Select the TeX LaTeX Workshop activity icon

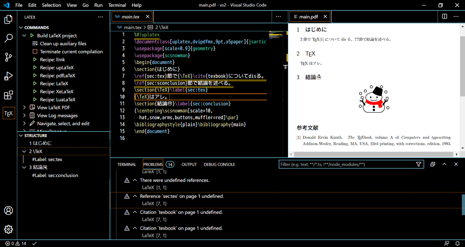9,113
